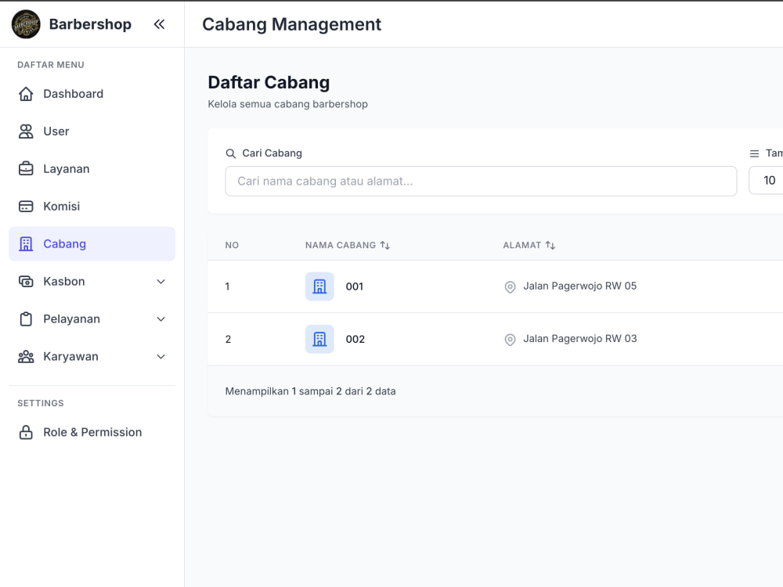Open the Komisi menu item
The image size is (783, 587).
(x=92, y=206)
